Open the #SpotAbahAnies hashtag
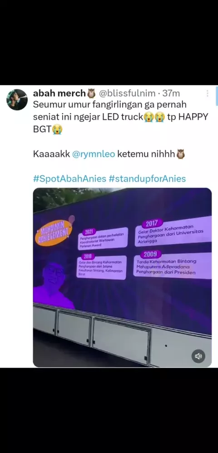 click(x=69, y=179)
